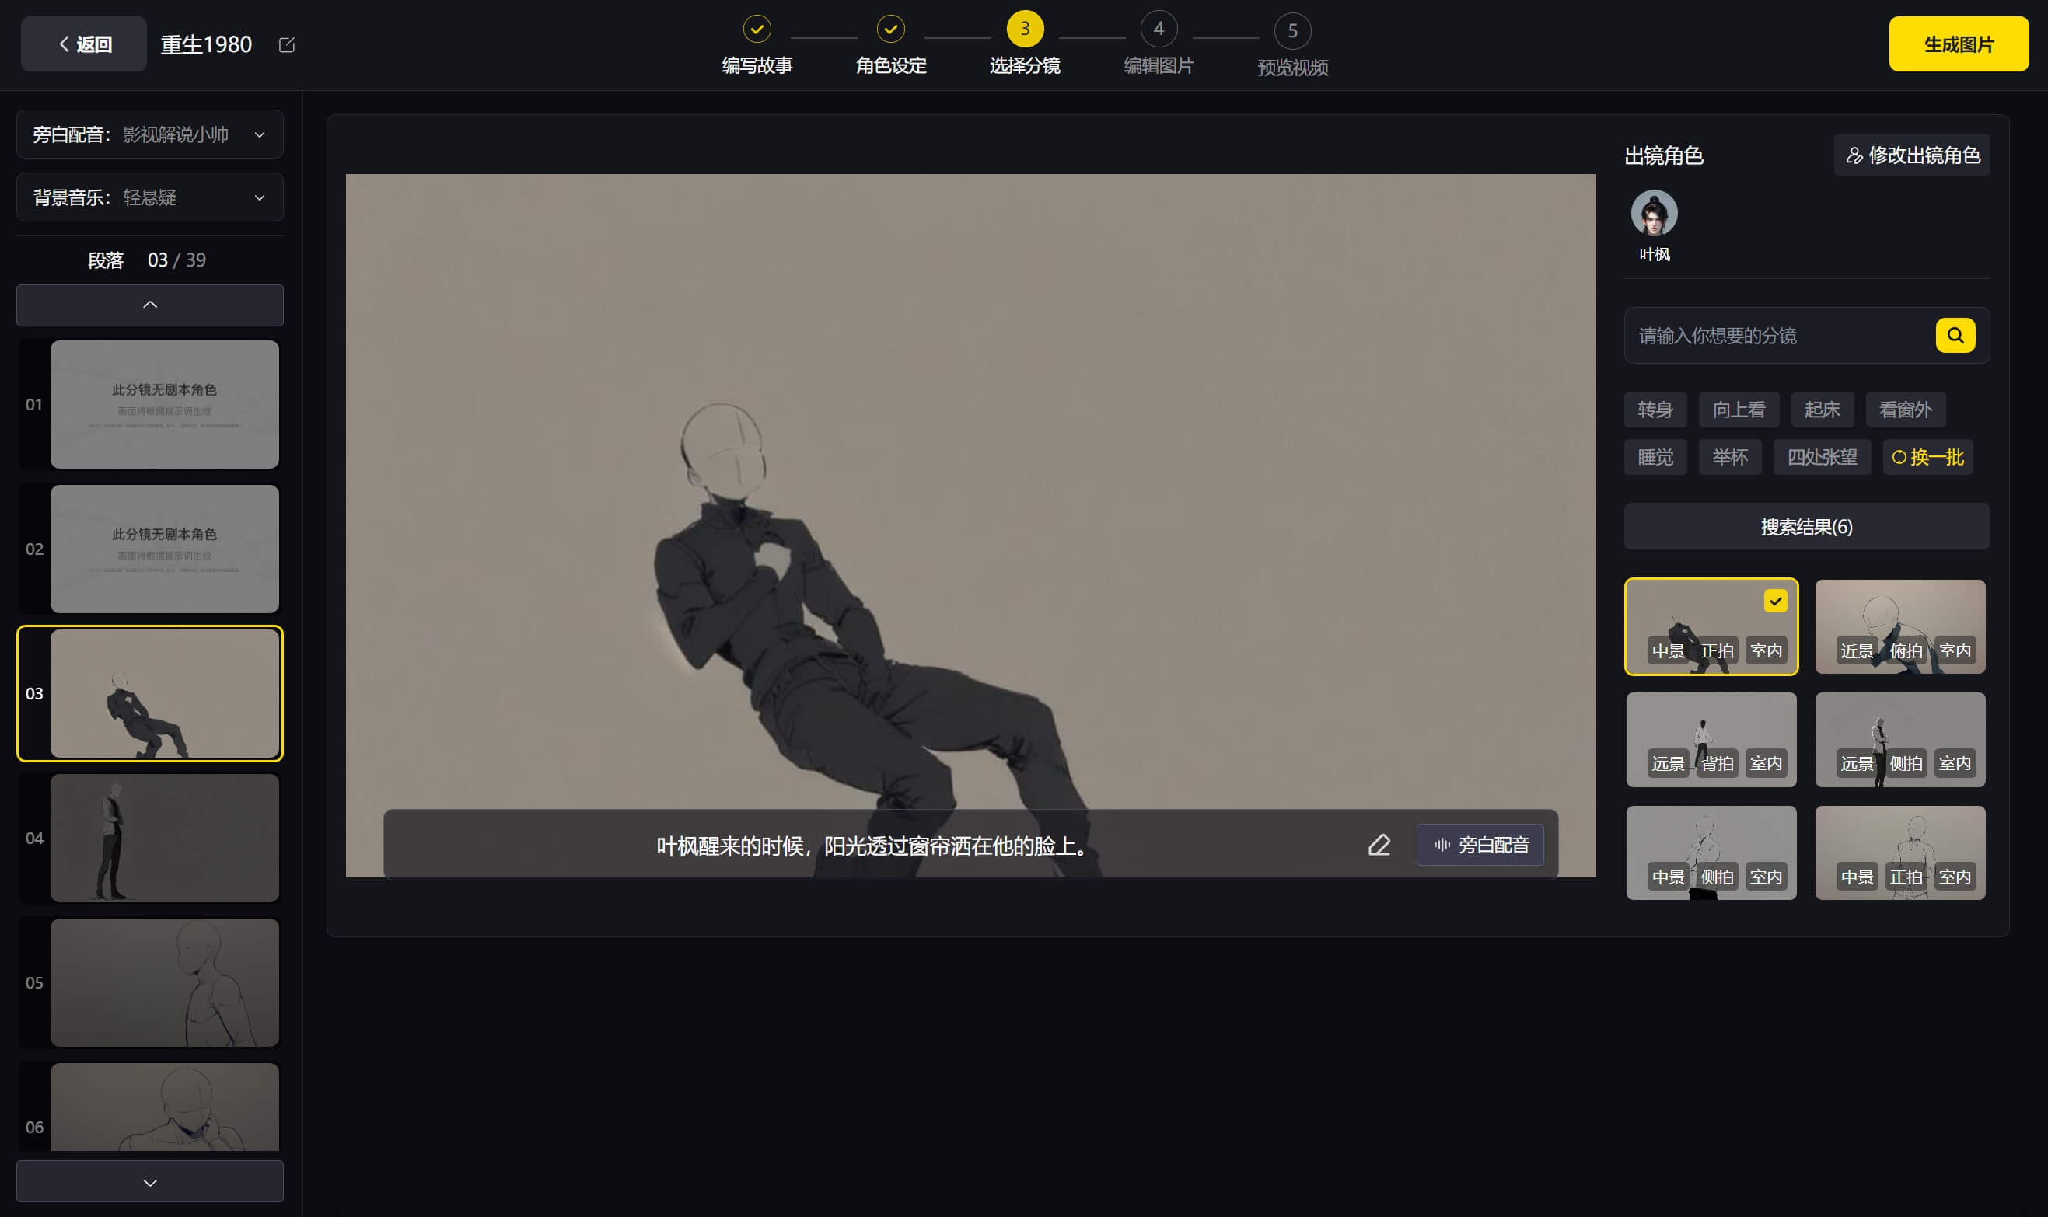Click the 换一批 refresh tags icon
Viewport: 2048px width, 1217px height.
pyautogui.click(x=1899, y=458)
